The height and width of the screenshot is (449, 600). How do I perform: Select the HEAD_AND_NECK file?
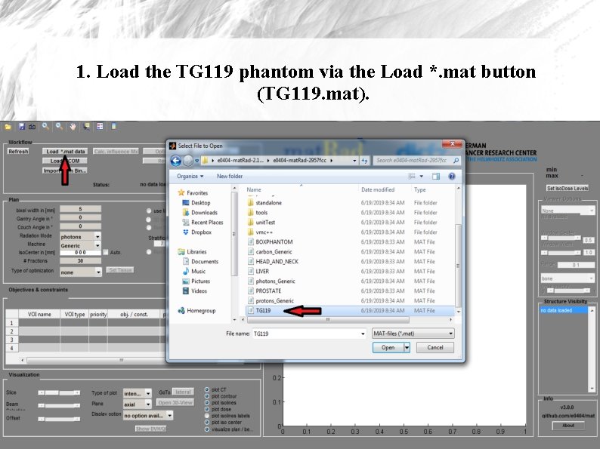click(x=349, y=261)
